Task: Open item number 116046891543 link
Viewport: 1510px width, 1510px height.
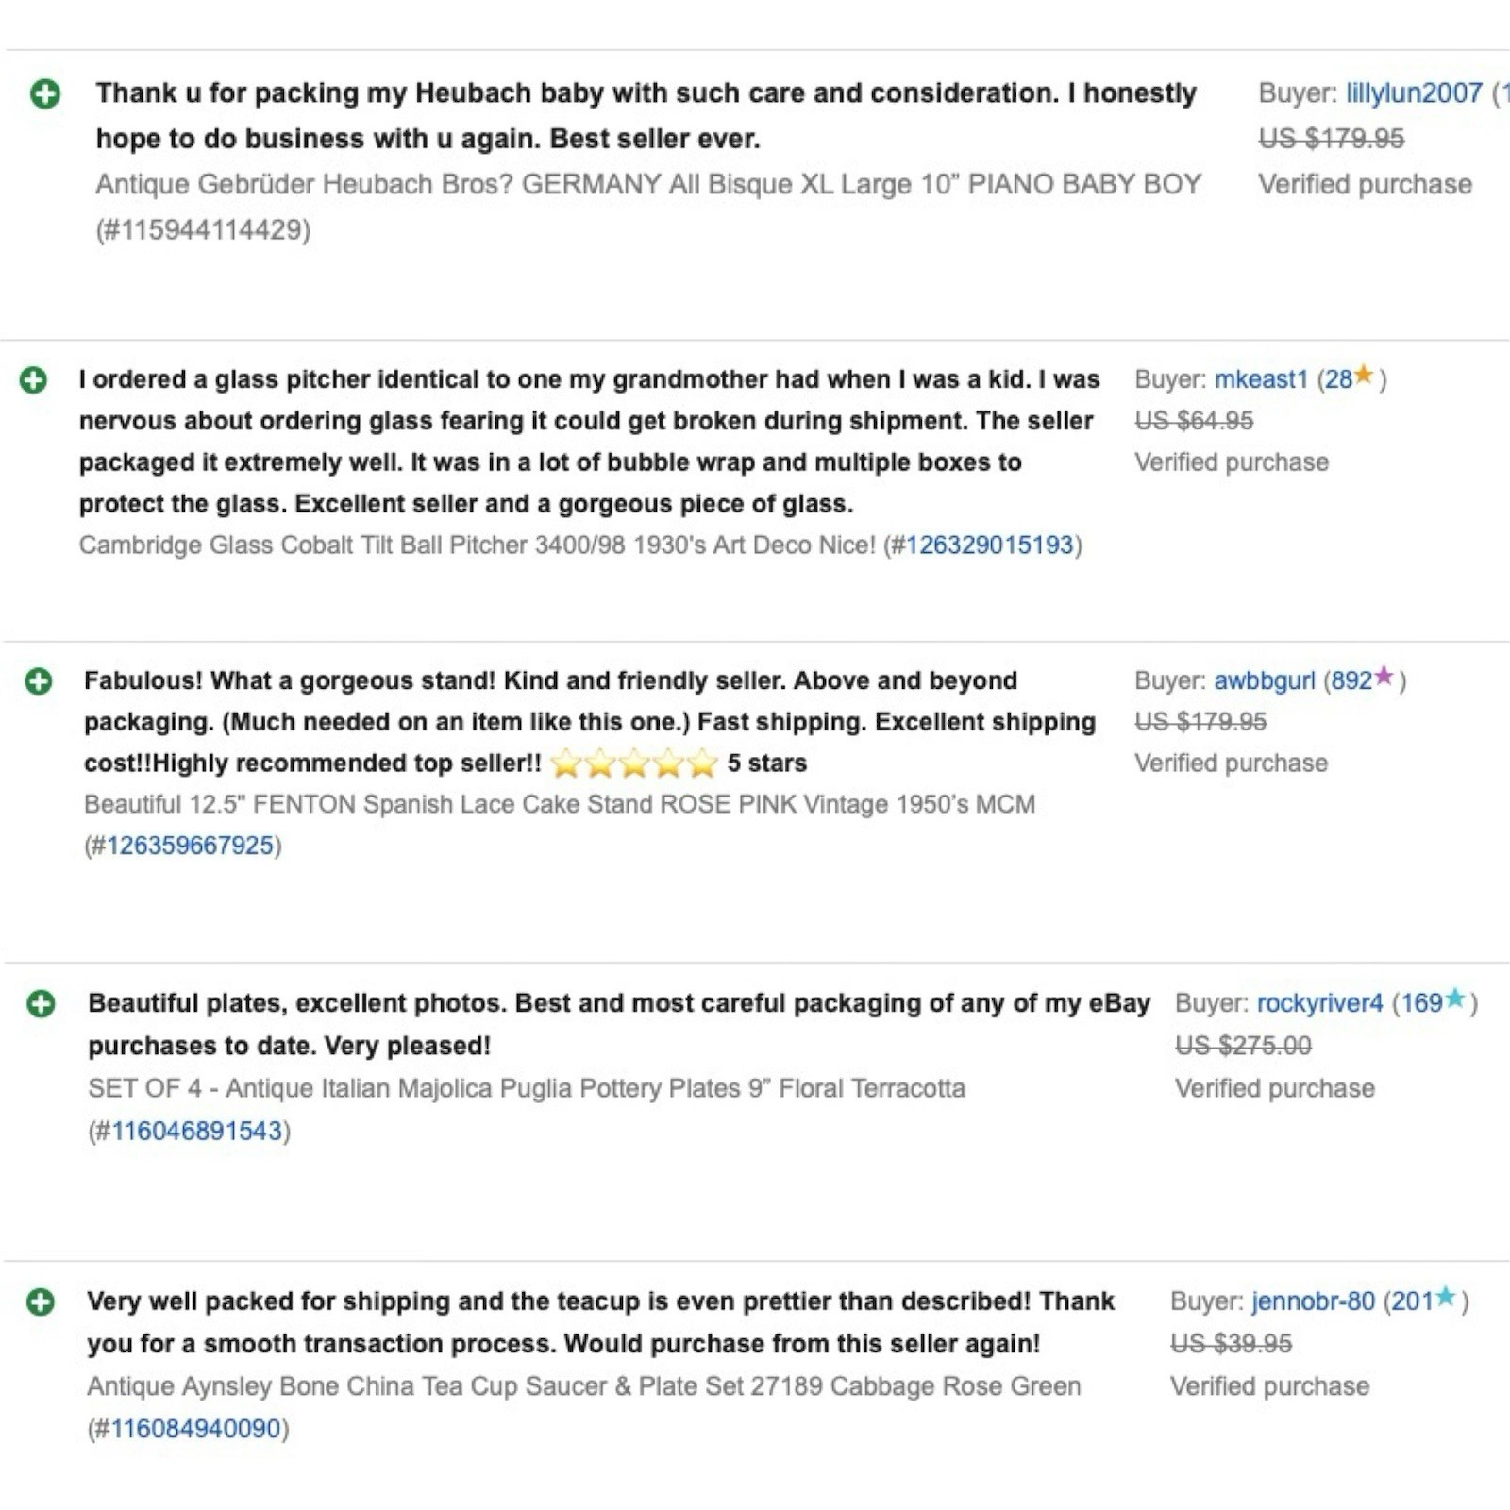Action: [x=197, y=1131]
